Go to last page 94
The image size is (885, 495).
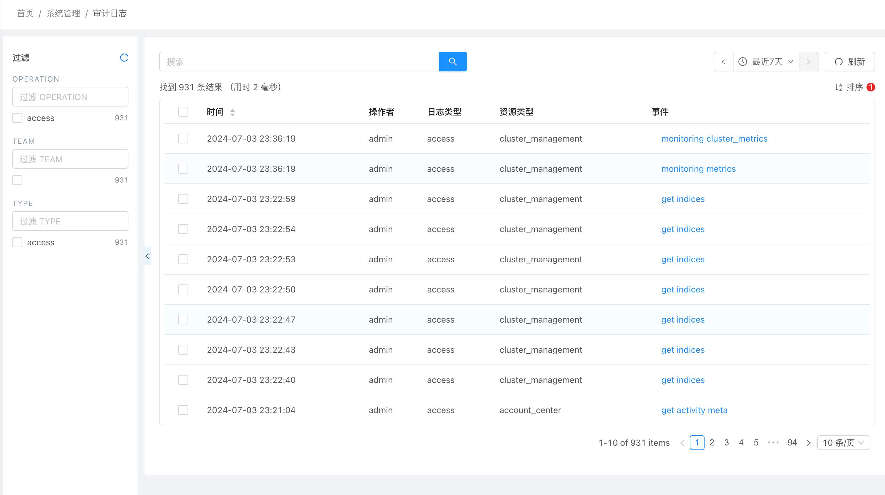[x=792, y=443]
